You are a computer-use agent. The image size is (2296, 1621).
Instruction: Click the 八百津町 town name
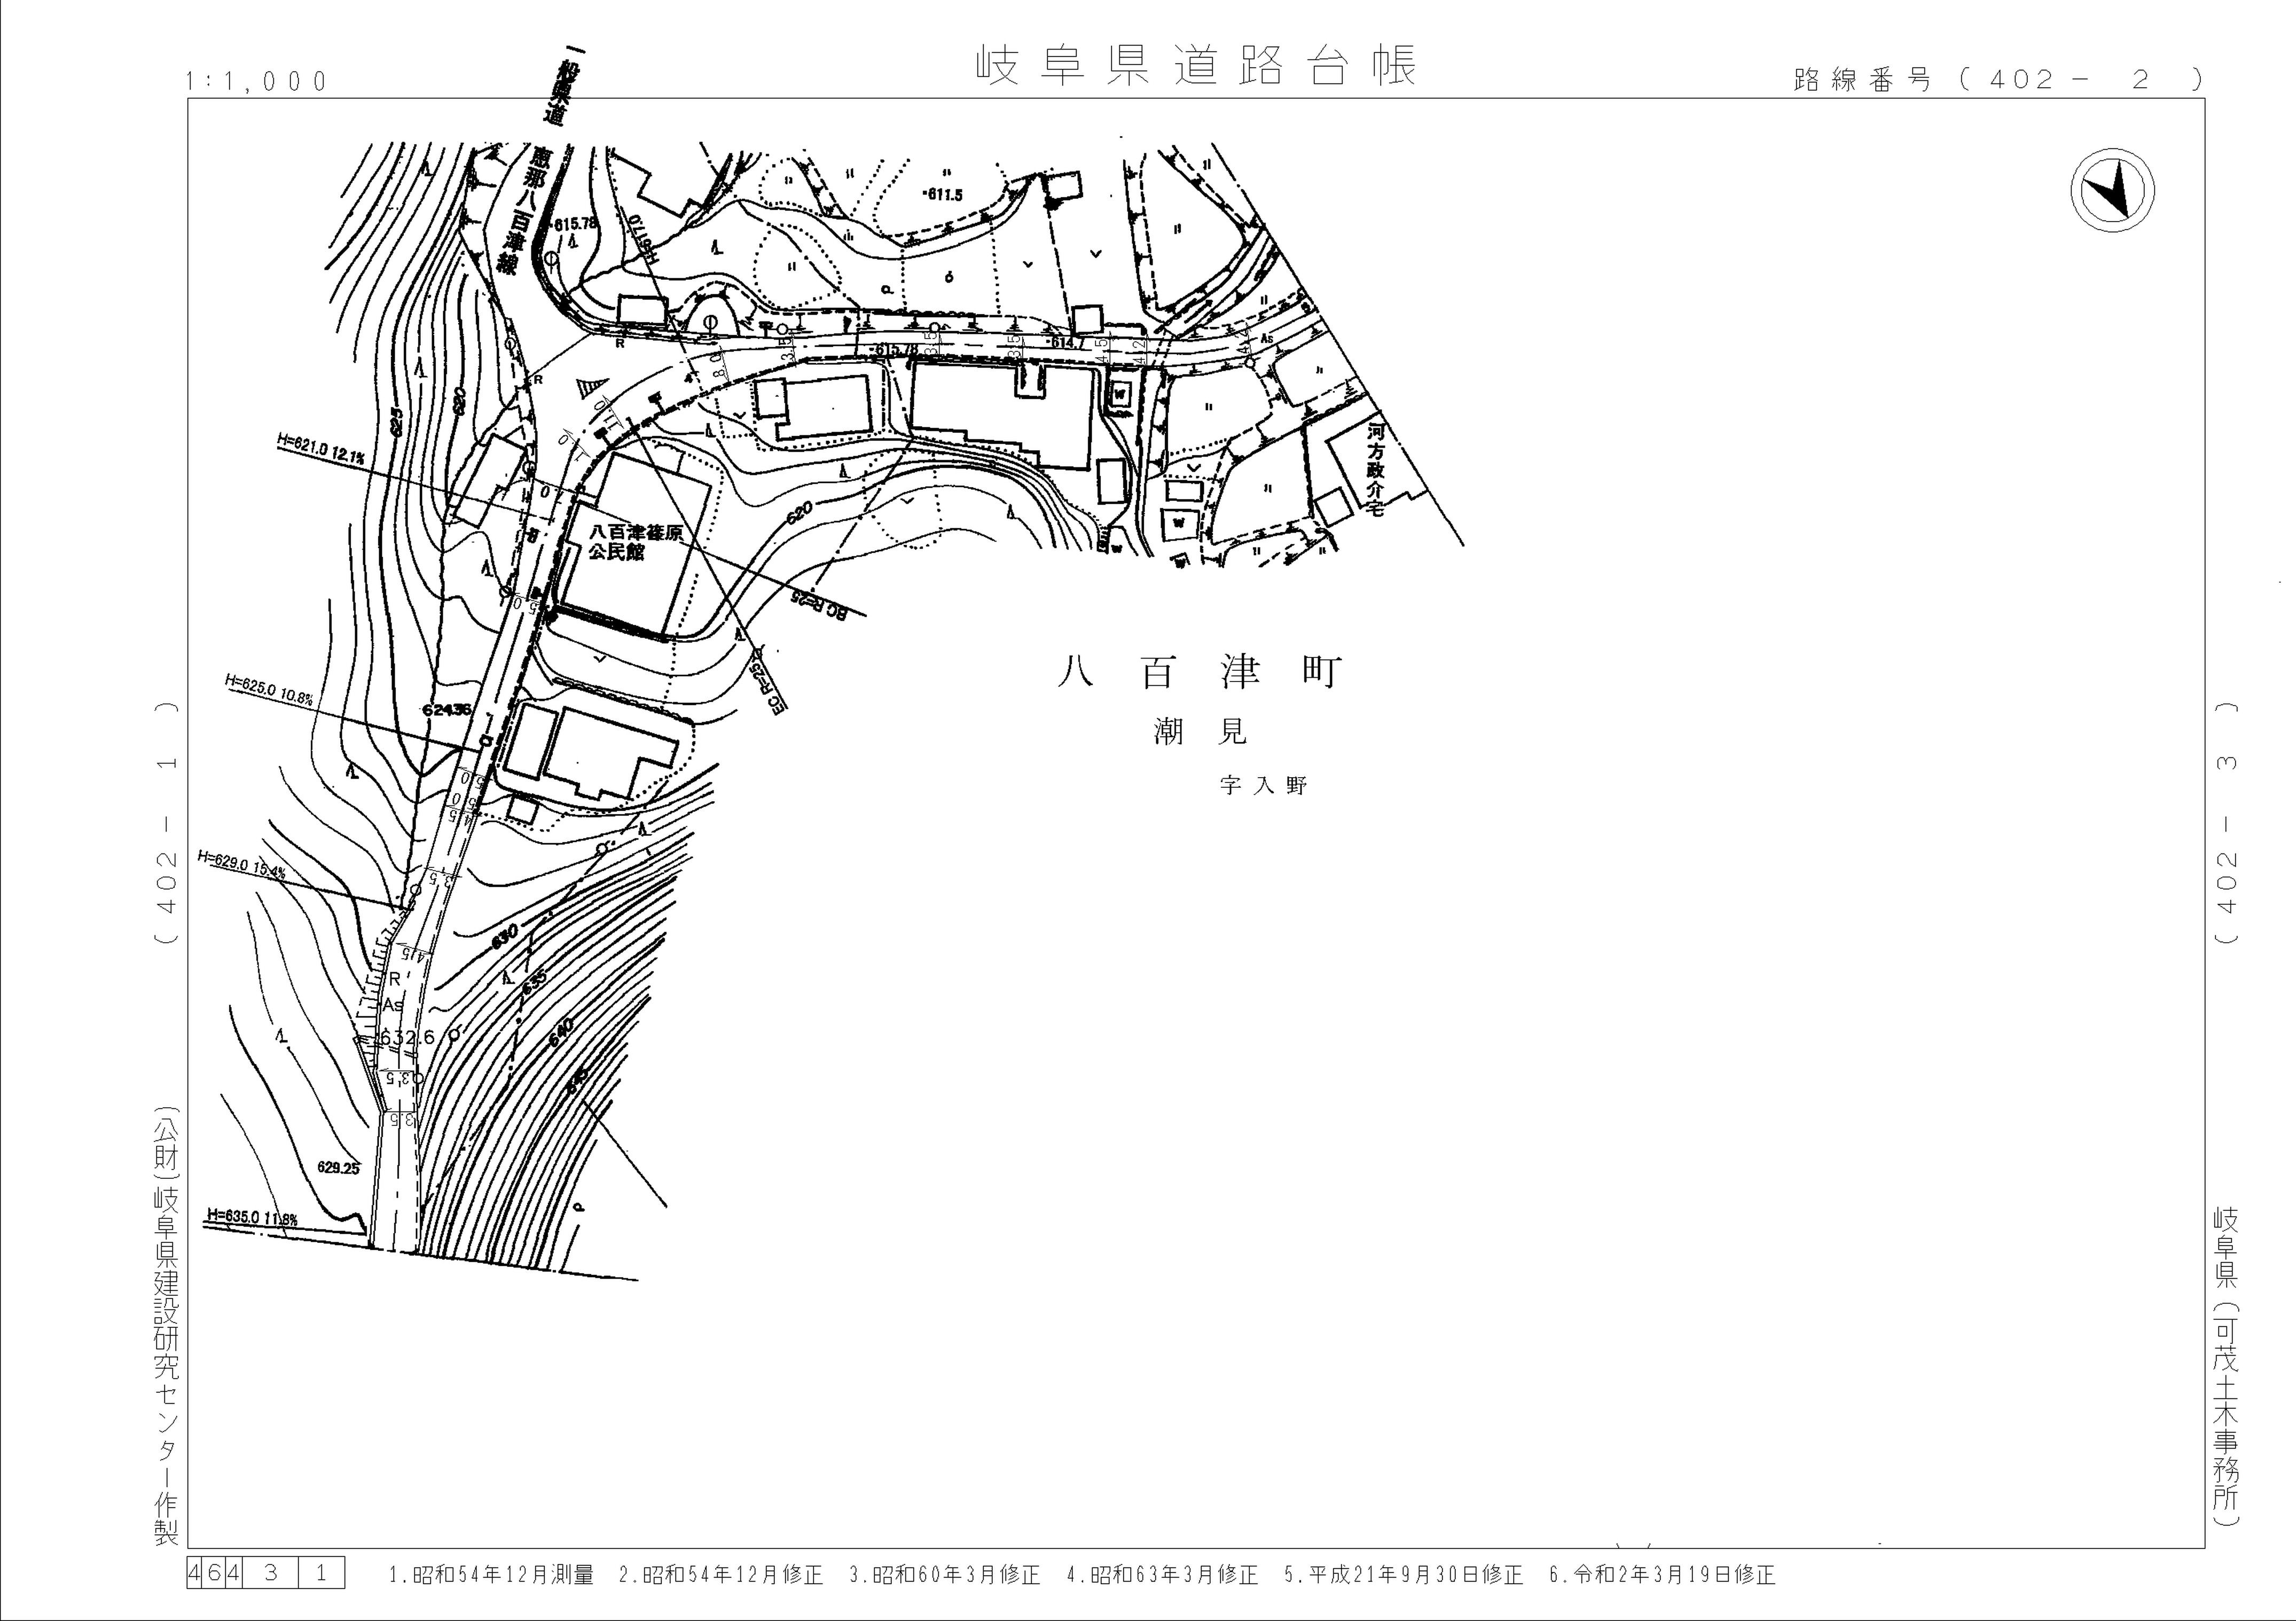pyautogui.click(x=1199, y=672)
